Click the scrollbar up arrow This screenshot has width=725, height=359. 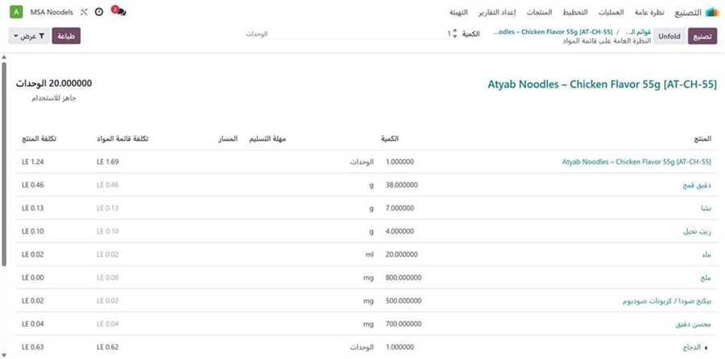coord(4,57)
